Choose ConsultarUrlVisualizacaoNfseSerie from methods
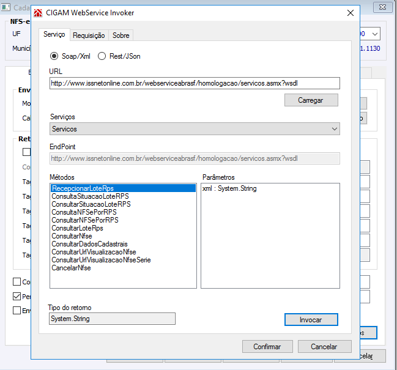This screenshot has height=370, width=397. pyautogui.click(x=101, y=260)
